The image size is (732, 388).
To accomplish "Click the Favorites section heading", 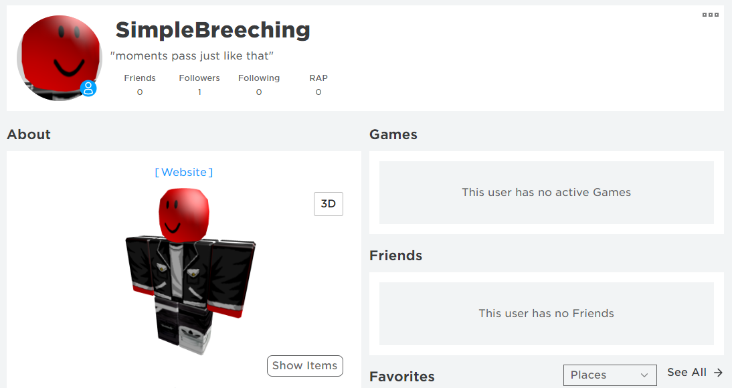I will (x=402, y=377).
